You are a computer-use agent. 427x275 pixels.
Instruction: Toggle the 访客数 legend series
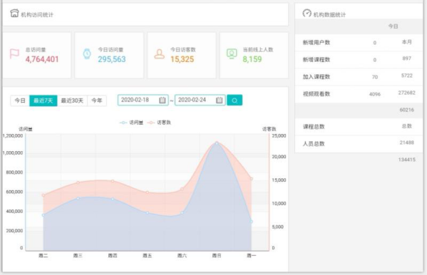tap(159, 123)
